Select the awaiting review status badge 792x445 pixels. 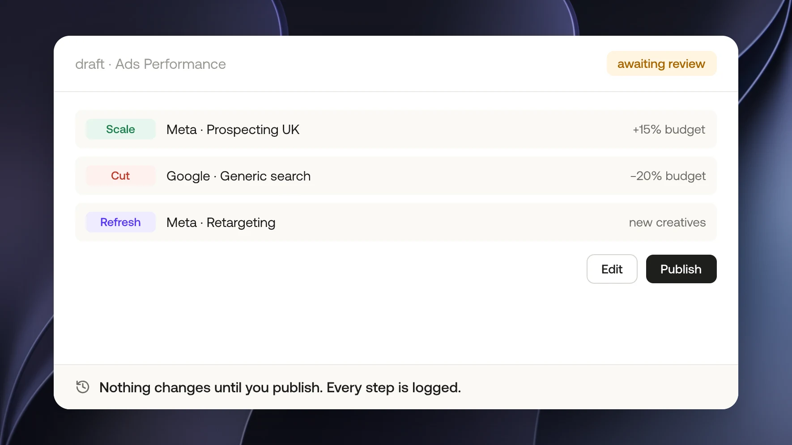point(661,63)
